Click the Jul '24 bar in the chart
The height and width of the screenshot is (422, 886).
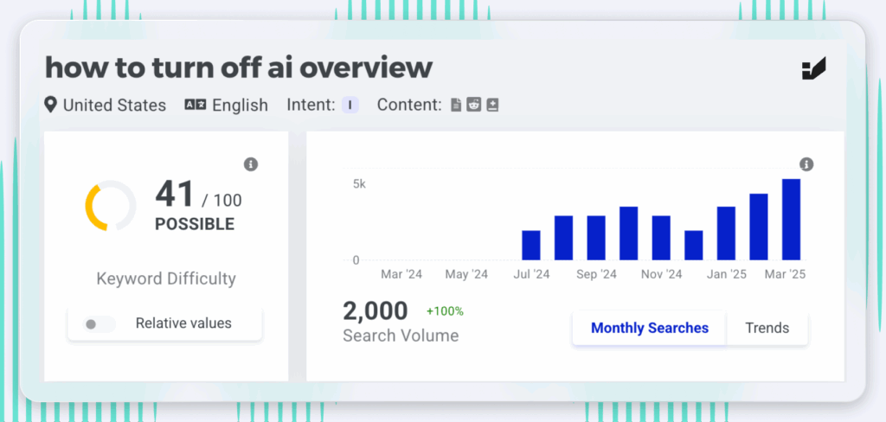pyautogui.click(x=531, y=246)
